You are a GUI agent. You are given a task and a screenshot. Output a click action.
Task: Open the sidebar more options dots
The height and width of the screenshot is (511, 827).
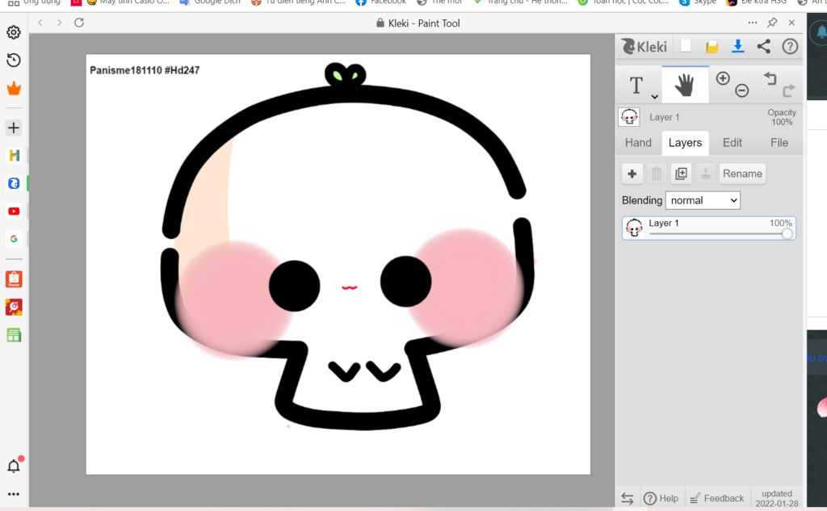pyautogui.click(x=14, y=494)
